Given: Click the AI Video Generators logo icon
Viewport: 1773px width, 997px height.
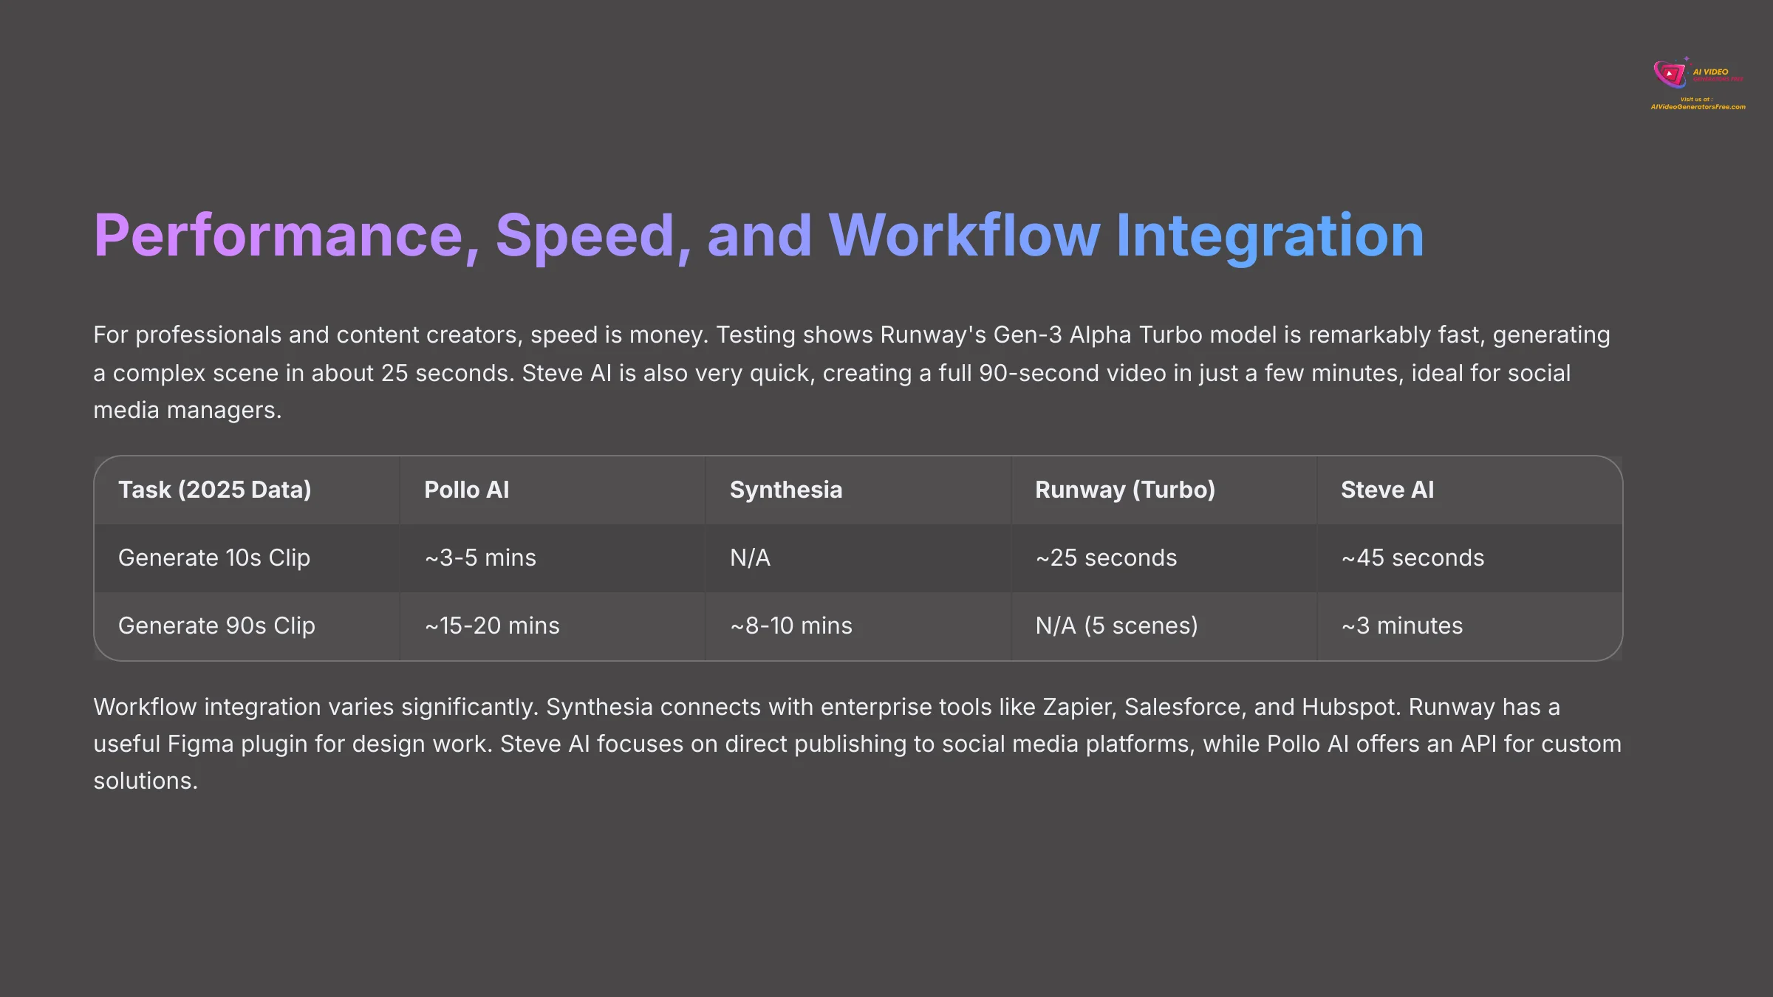Looking at the screenshot, I should pyautogui.click(x=1671, y=72).
